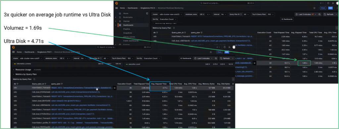Open Top N (Query Plan) dropdown in POC3

pos(270,14)
